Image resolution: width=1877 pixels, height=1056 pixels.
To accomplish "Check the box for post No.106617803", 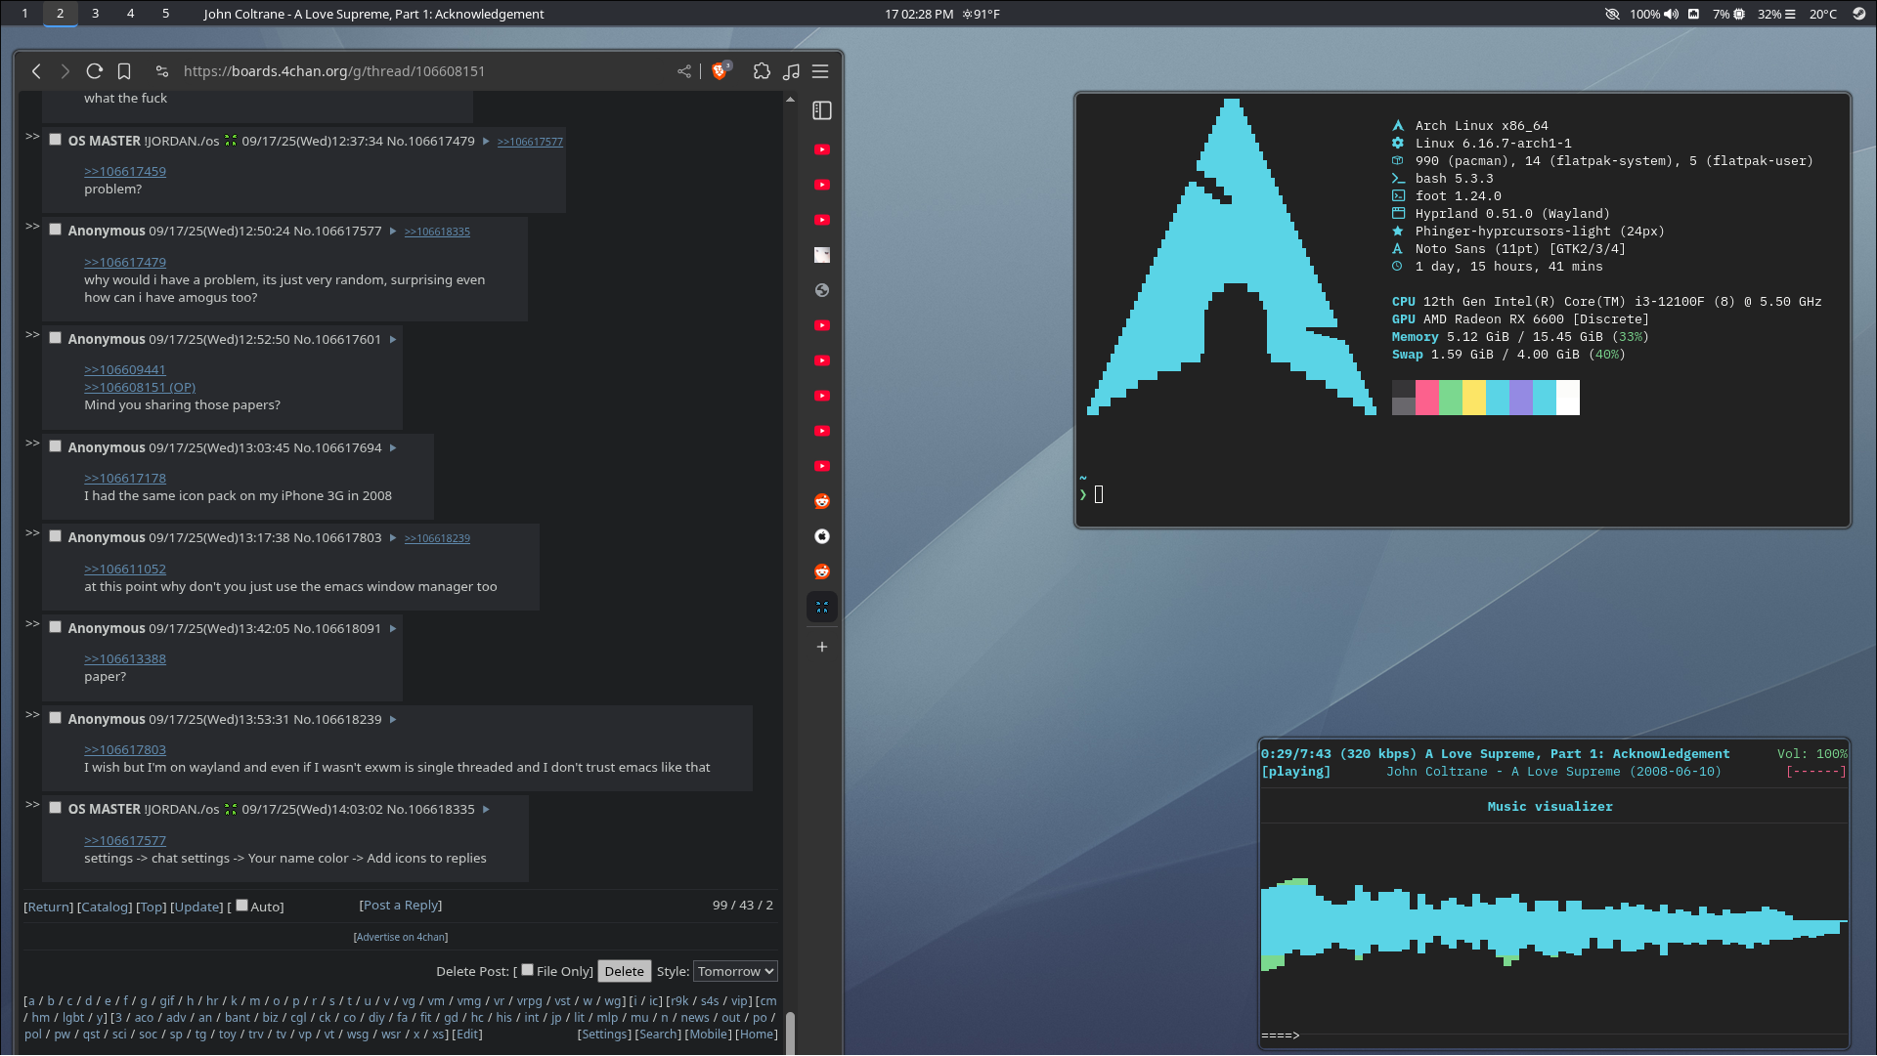I will (x=56, y=536).
